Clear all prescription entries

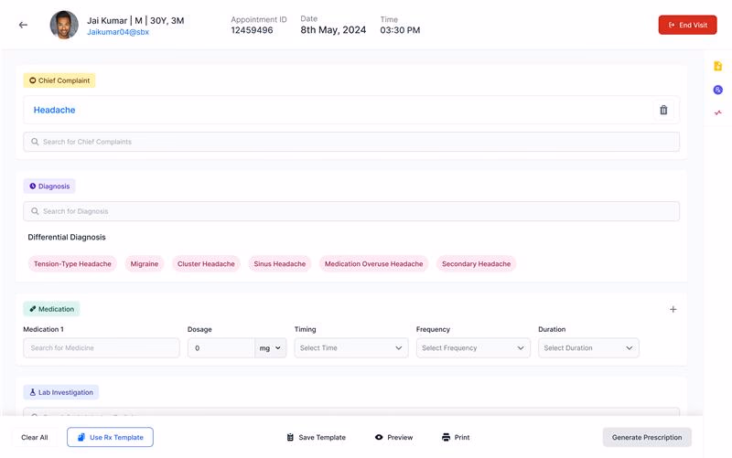pyautogui.click(x=35, y=438)
